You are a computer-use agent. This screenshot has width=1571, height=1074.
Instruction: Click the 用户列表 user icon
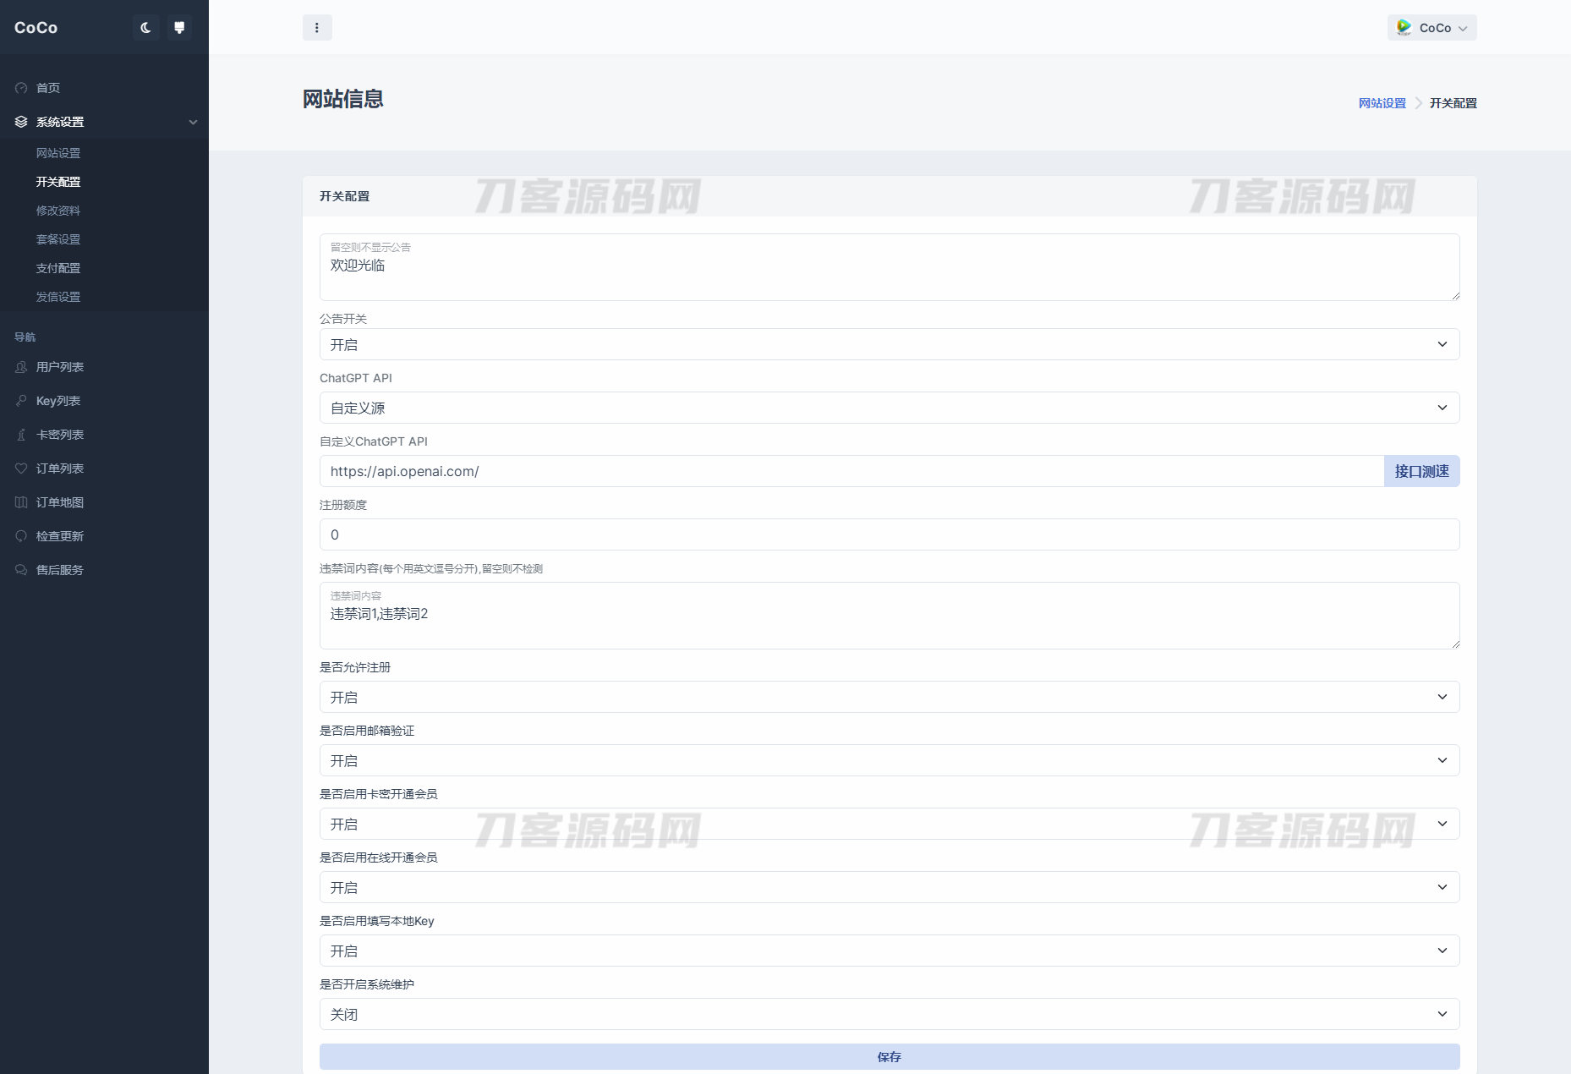[x=21, y=367]
